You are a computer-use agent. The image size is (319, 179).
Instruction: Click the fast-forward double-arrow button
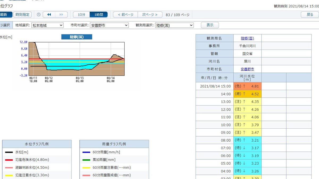(61, 15)
